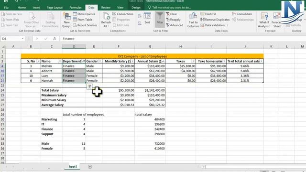The image size is (306, 172).
Task: Clear the applied filter
Action: click(171, 14)
